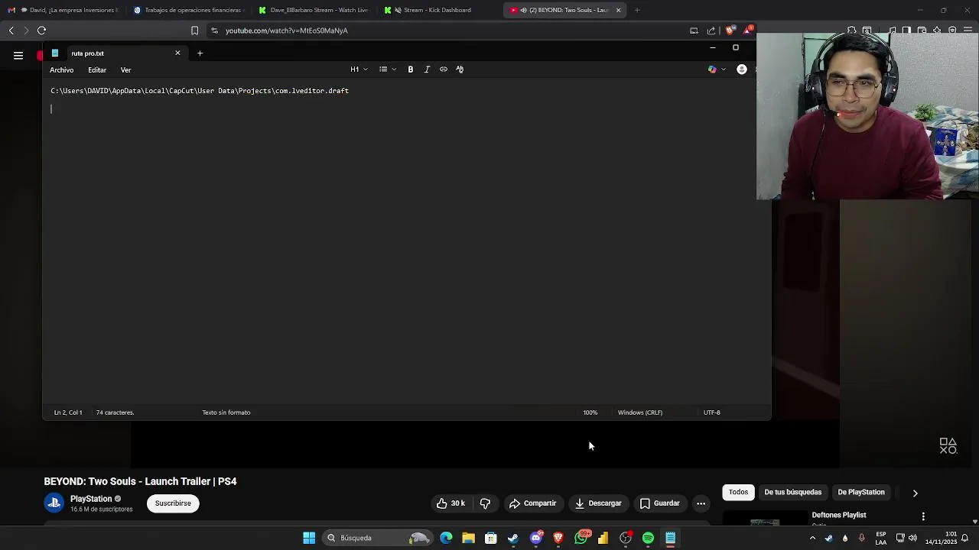979x550 pixels.
Task: Click the share icon in address bar
Action: pos(711,31)
